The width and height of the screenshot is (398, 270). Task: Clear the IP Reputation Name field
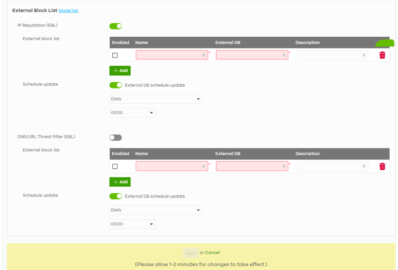(x=204, y=55)
